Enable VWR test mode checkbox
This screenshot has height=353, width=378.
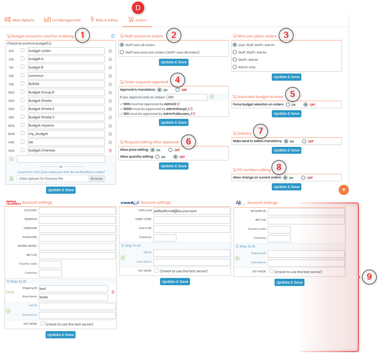[157, 270]
